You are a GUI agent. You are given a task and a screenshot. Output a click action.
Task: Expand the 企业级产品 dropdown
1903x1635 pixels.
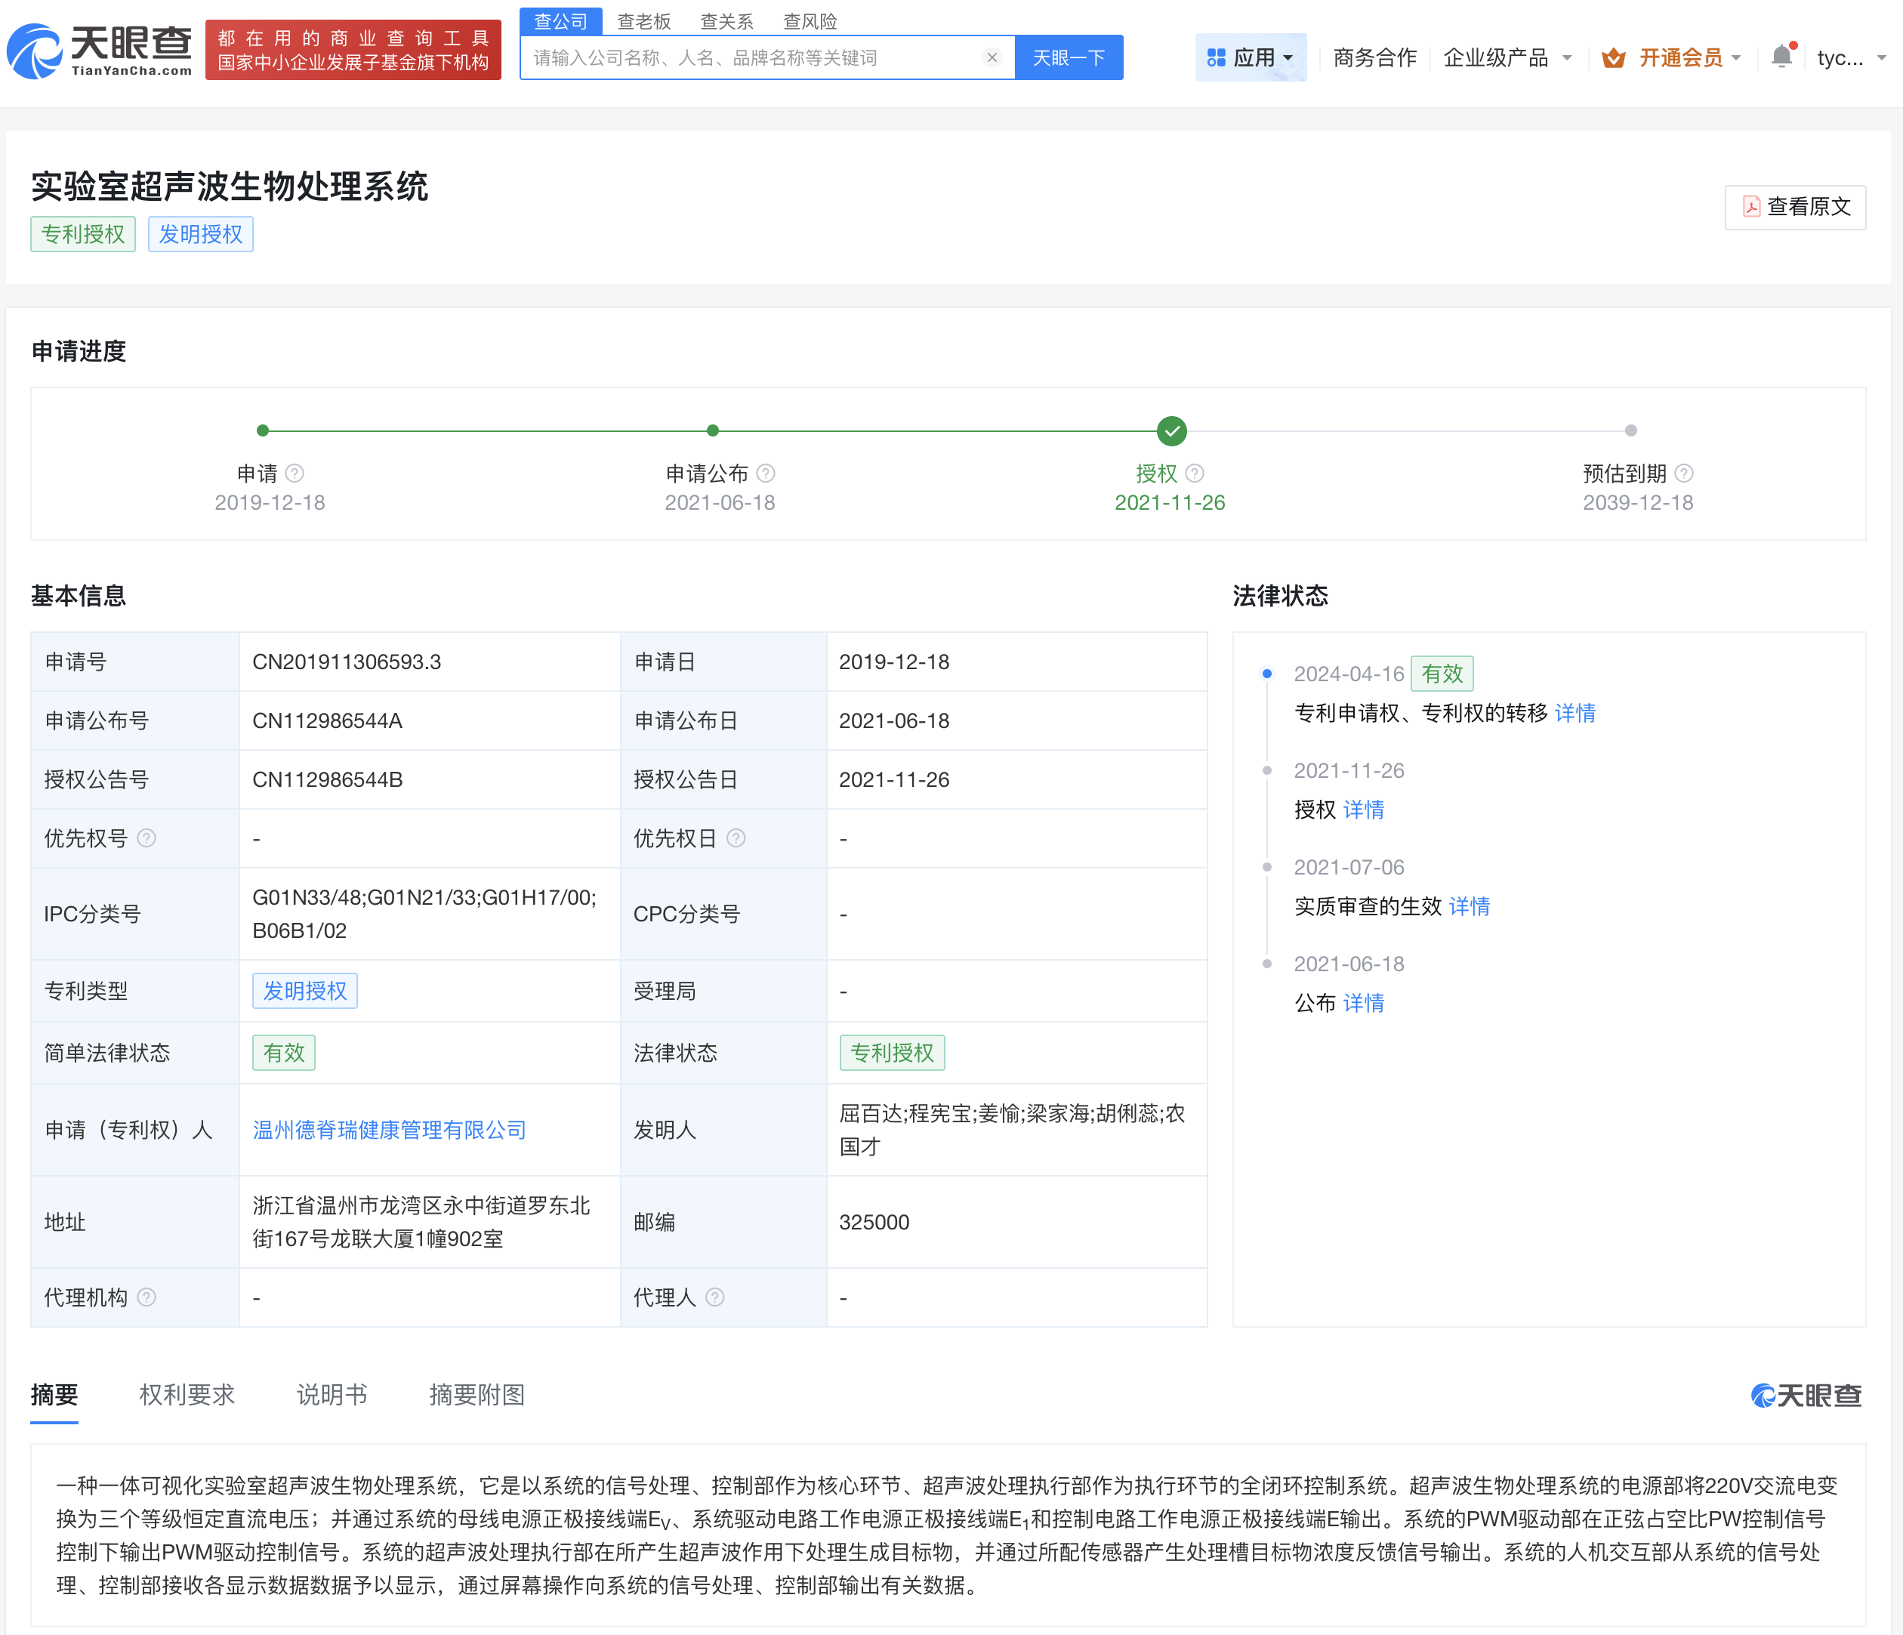click(x=1507, y=58)
